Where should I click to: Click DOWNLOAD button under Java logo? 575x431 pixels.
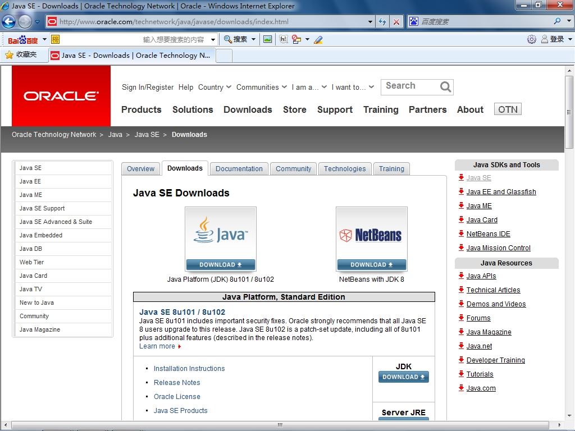pyautogui.click(x=220, y=265)
